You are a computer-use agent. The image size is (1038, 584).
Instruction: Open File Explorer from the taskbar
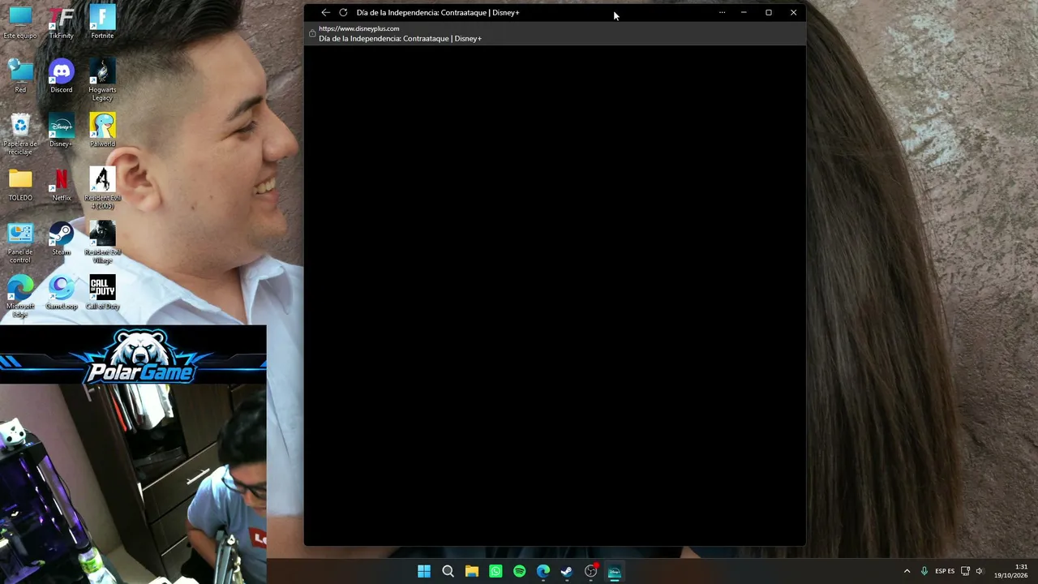coord(472,572)
